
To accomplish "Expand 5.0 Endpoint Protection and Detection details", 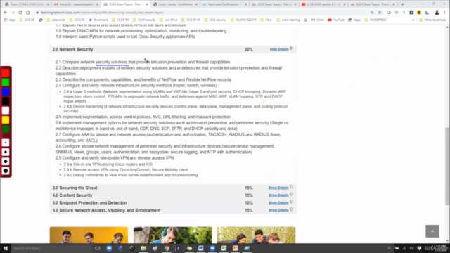I will [278, 203].
